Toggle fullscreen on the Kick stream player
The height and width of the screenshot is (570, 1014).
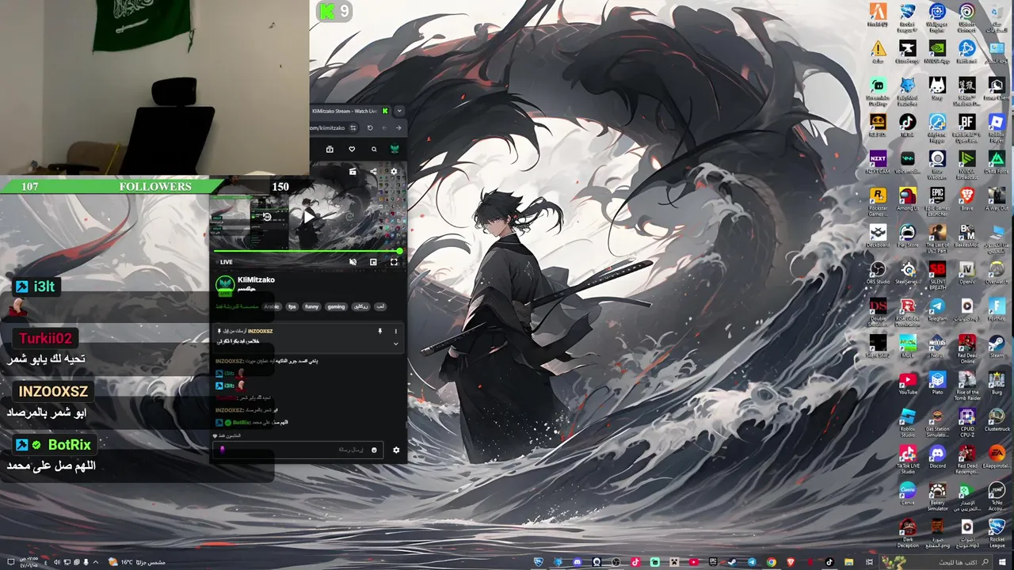coord(394,262)
